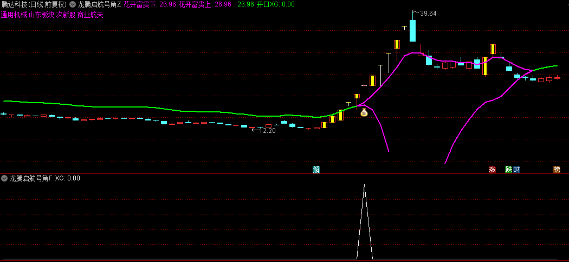
Task: Click the 涨 marker icon
Action: 492,170
